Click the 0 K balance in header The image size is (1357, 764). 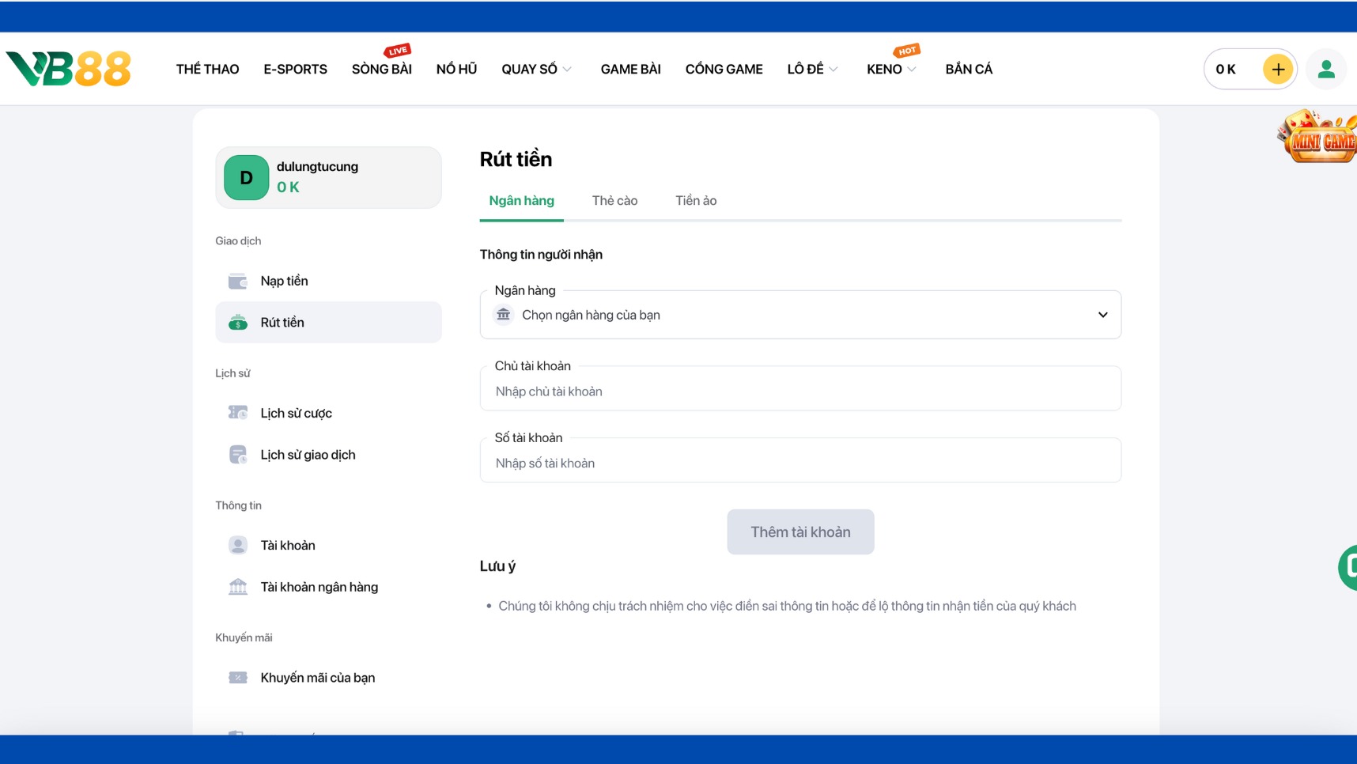[1226, 70]
